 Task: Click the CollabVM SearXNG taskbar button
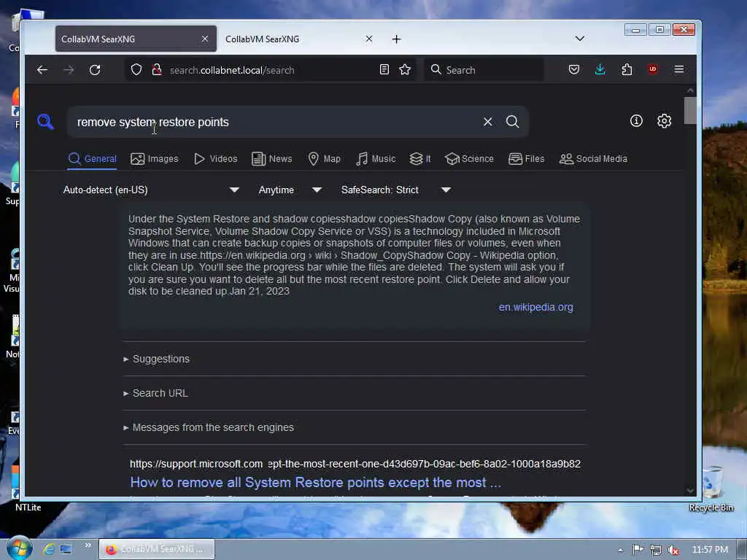pyautogui.click(x=157, y=549)
